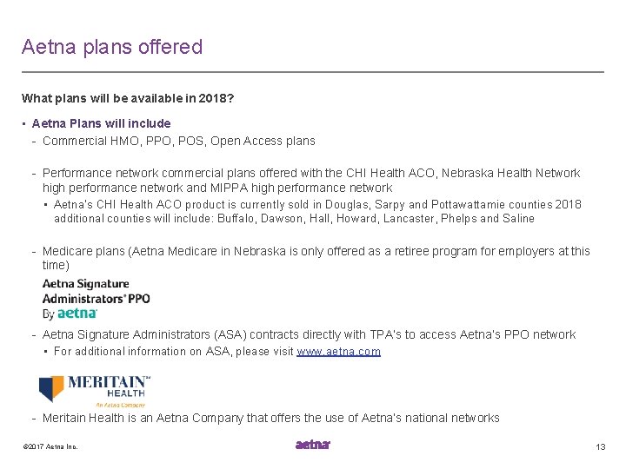The height and width of the screenshot is (469, 626).
Task: Click the horizontal divider line under title
Action: 313,72
